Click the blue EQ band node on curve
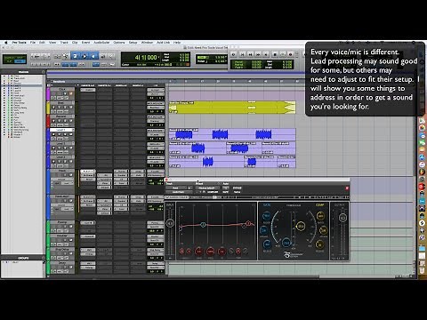Viewport: 427px width, 320px height. (x=203, y=225)
